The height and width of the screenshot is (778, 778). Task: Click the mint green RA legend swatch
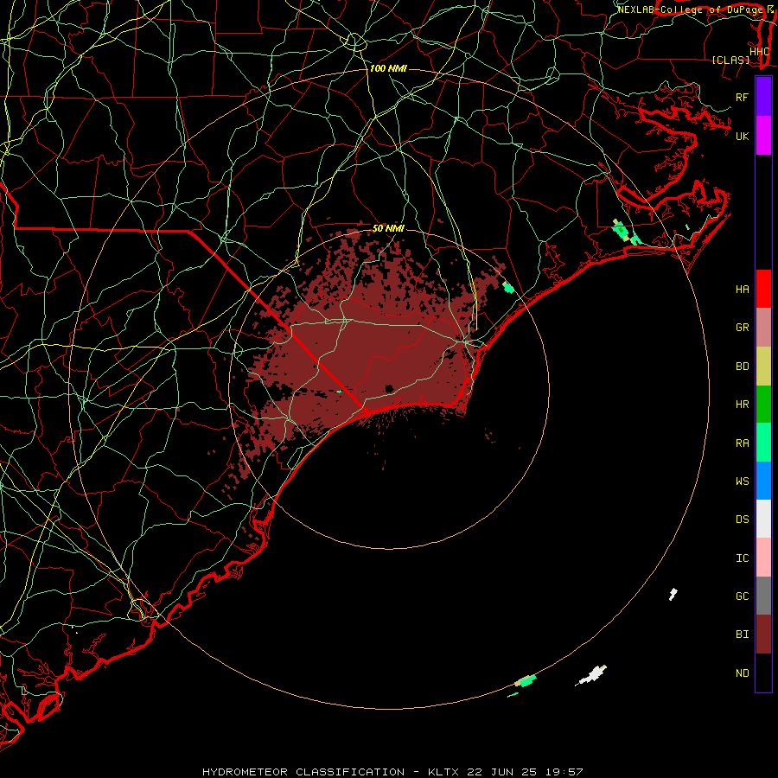pos(763,443)
